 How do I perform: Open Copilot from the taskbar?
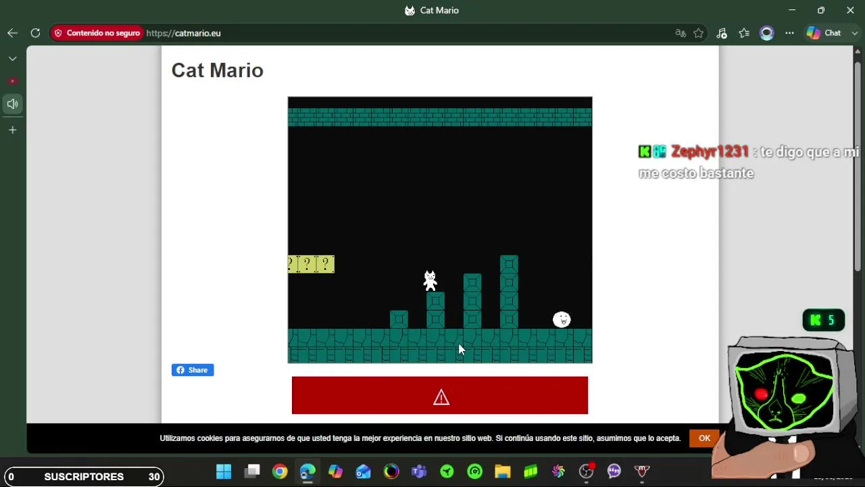click(335, 471)
